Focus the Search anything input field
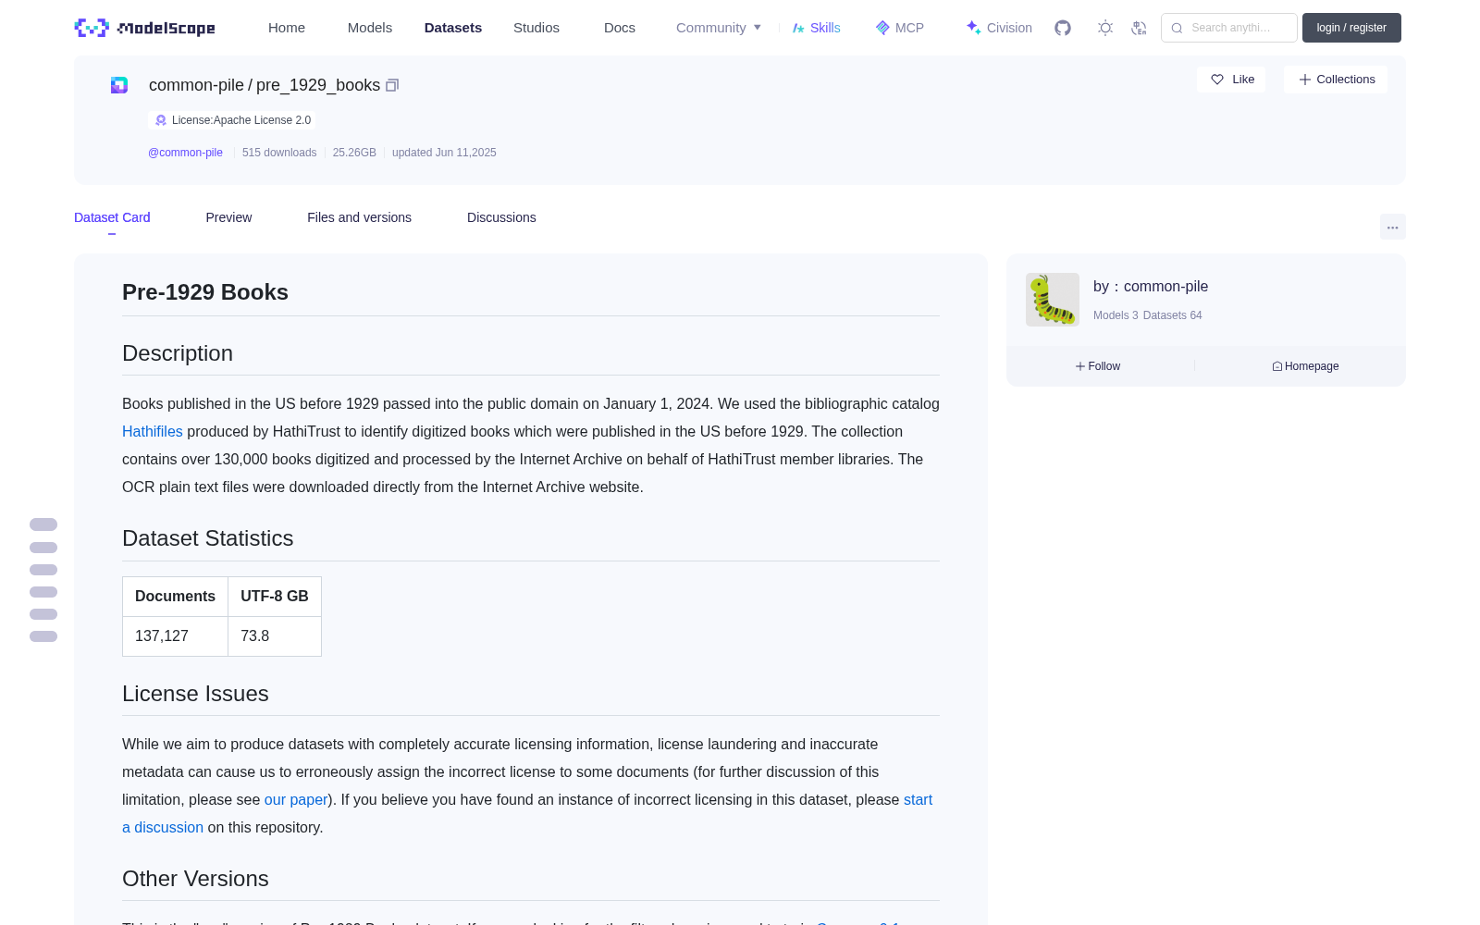 point(1229,28)
